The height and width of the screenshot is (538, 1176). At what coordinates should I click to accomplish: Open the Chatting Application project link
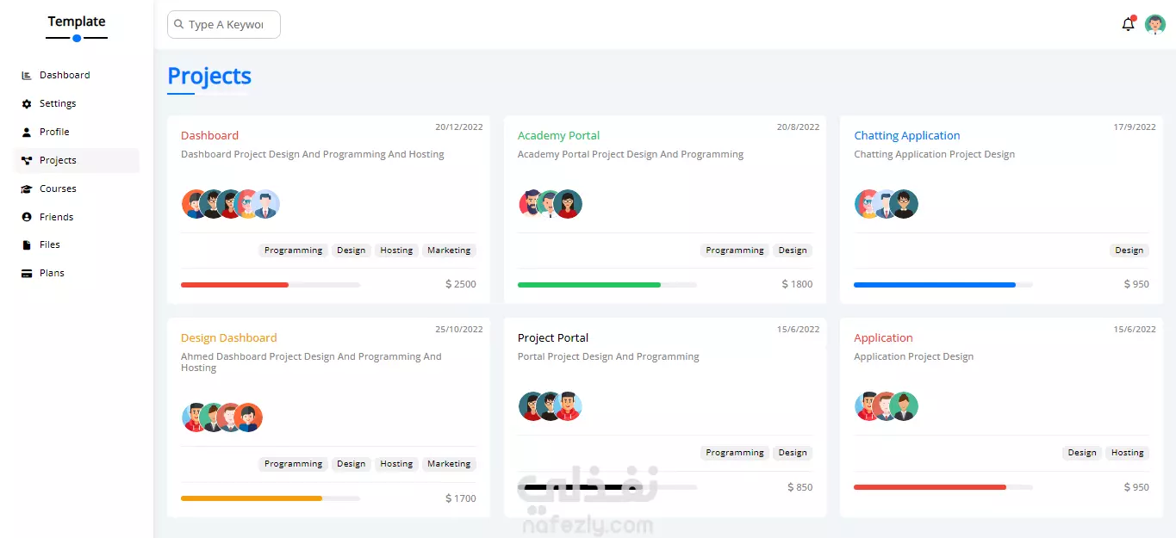coord(906,135)
